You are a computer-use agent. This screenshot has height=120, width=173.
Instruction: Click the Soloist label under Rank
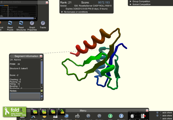pyautogui.click(x=63, y=6)
